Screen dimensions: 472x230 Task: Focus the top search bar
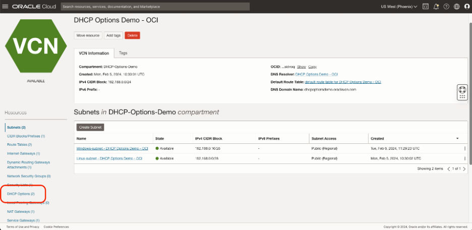pos(151,7)
